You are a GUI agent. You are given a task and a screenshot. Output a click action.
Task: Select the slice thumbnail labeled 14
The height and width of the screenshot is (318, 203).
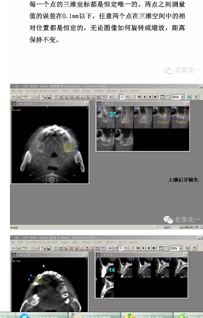[x=105, y=267]
